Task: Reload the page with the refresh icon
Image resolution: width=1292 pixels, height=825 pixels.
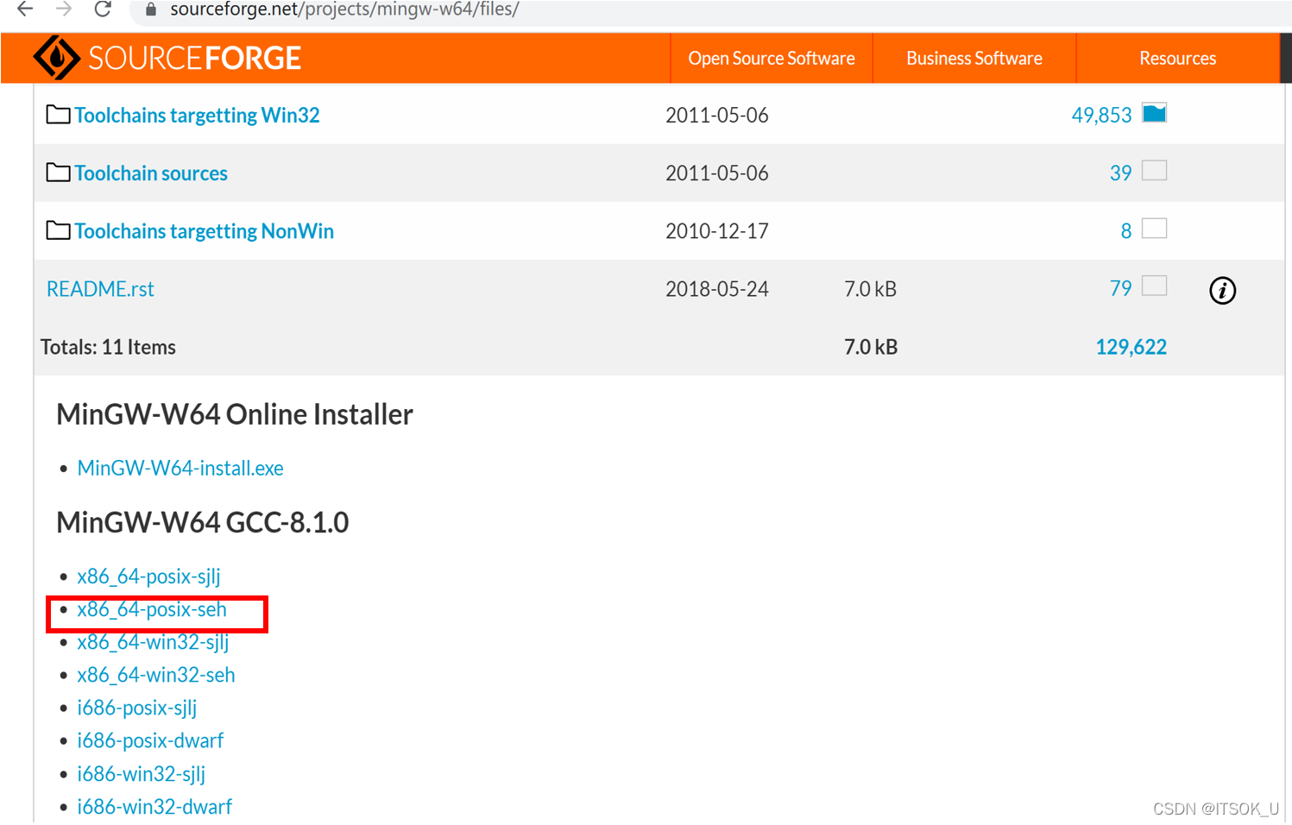Action: [103, 9]
